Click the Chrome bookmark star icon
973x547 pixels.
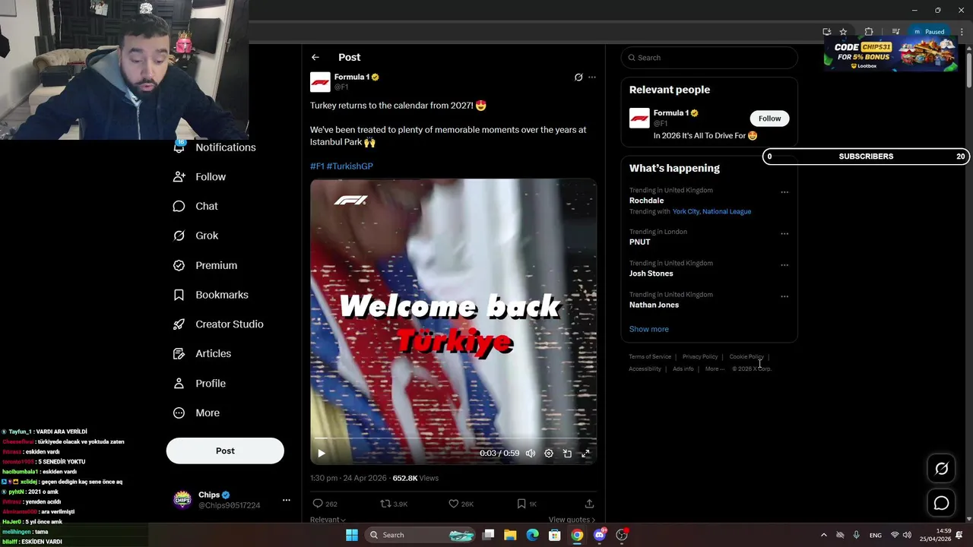pyautogui.click(x=843, y=32)
